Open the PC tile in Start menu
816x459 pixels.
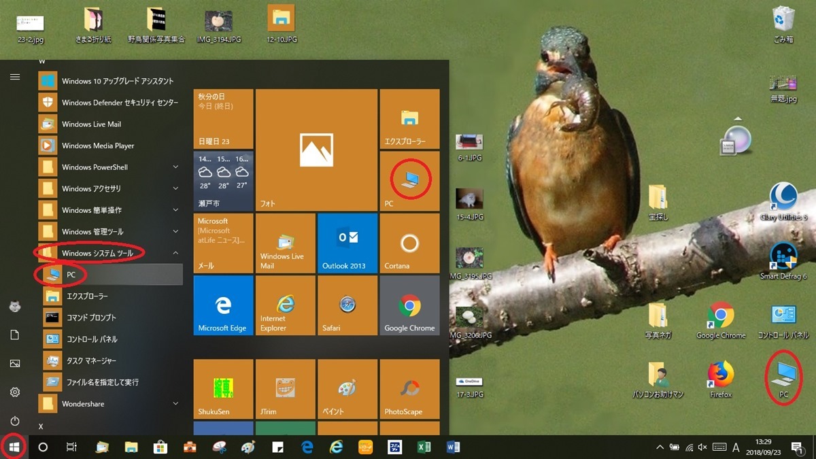(409, 181)
